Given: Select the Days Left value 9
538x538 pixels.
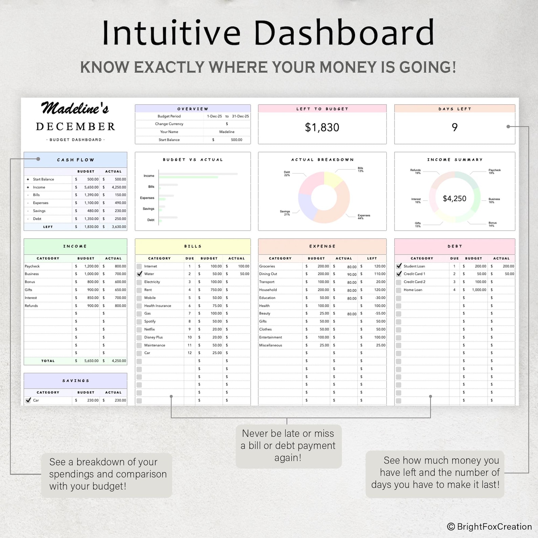Looking at the screenshot, I should (x=455, y=127).
